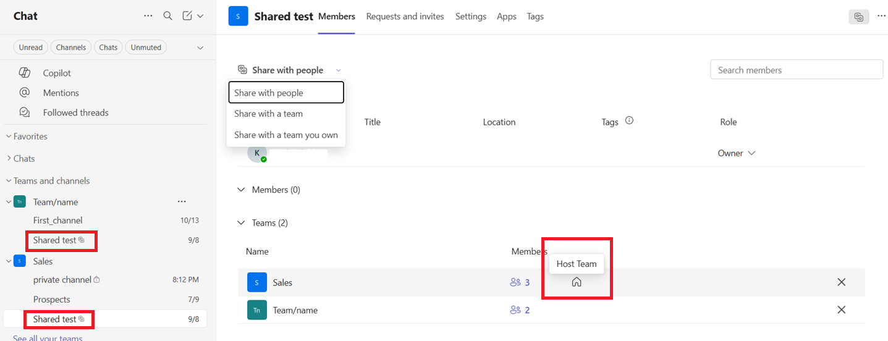Select Share with a team option
Image resolution: width=888 pixels, height=341 pixels.
pyautogui.click(x=268, y=114)
